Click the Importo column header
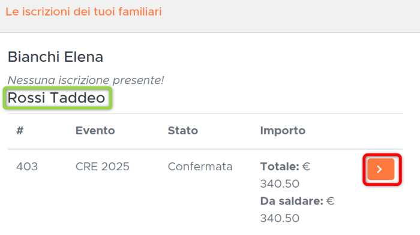This screenshot has width=420, height=235. pyautogui.click(x=283, y=131)
